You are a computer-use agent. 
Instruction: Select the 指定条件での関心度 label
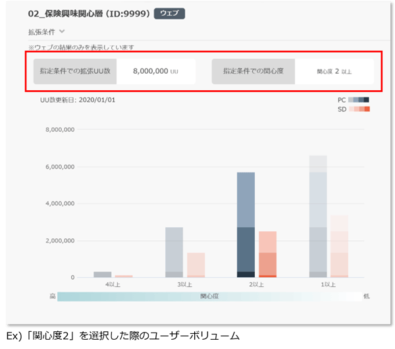coord(253,71)
